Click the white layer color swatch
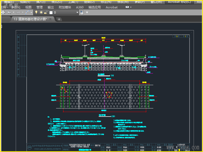 tap(51, 12)
